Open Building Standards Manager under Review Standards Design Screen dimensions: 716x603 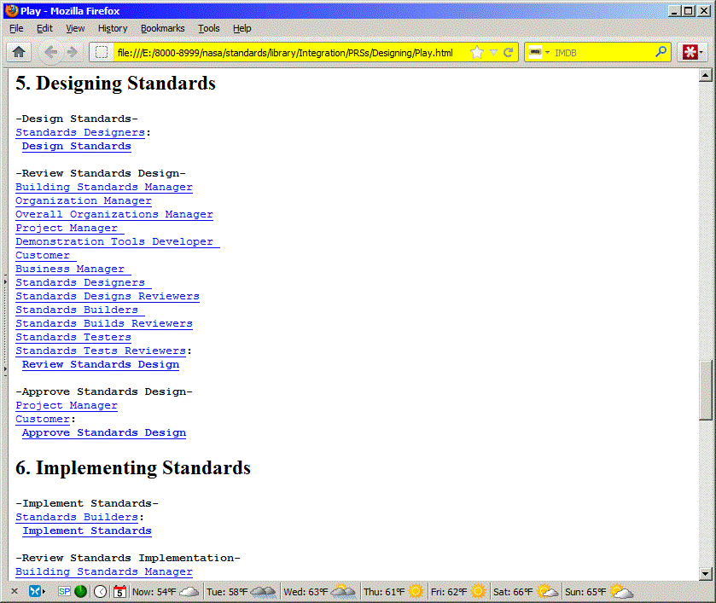(104, 187)
